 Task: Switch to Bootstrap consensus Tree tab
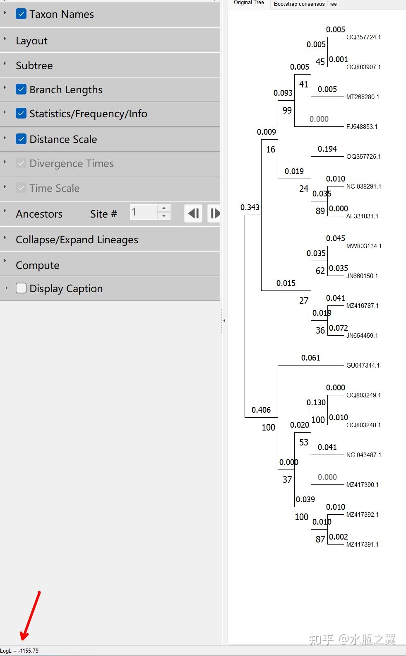[305, 4]
